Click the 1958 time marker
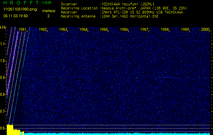This screenshot has height=135, width=213. (x=165, y=30)
